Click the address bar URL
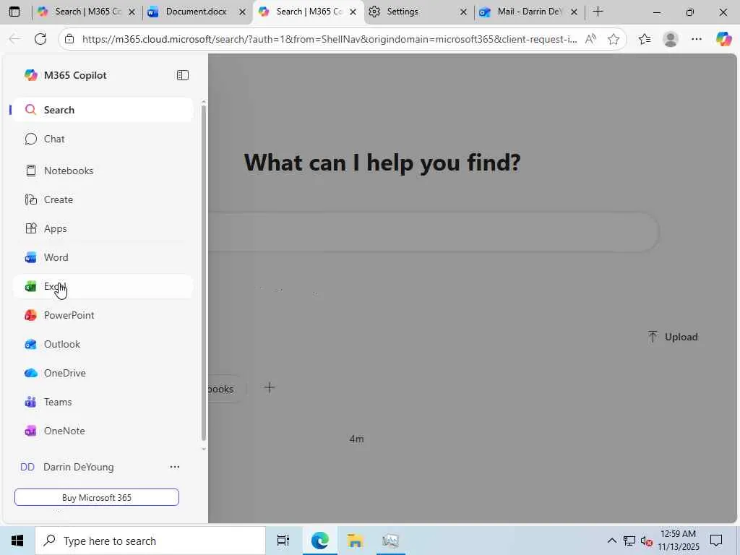 pos(330,39)
